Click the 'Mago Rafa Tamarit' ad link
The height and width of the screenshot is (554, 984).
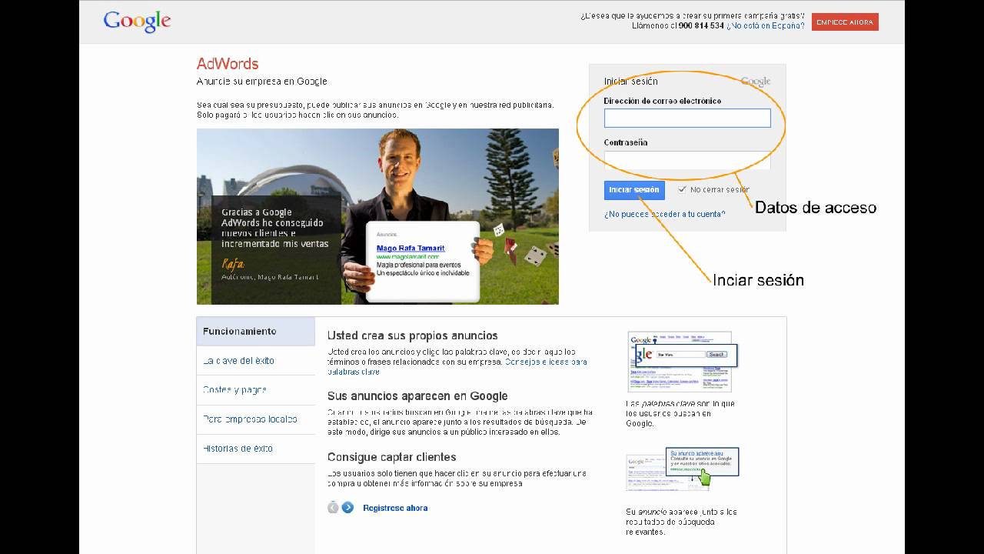[x=411, y=248]
